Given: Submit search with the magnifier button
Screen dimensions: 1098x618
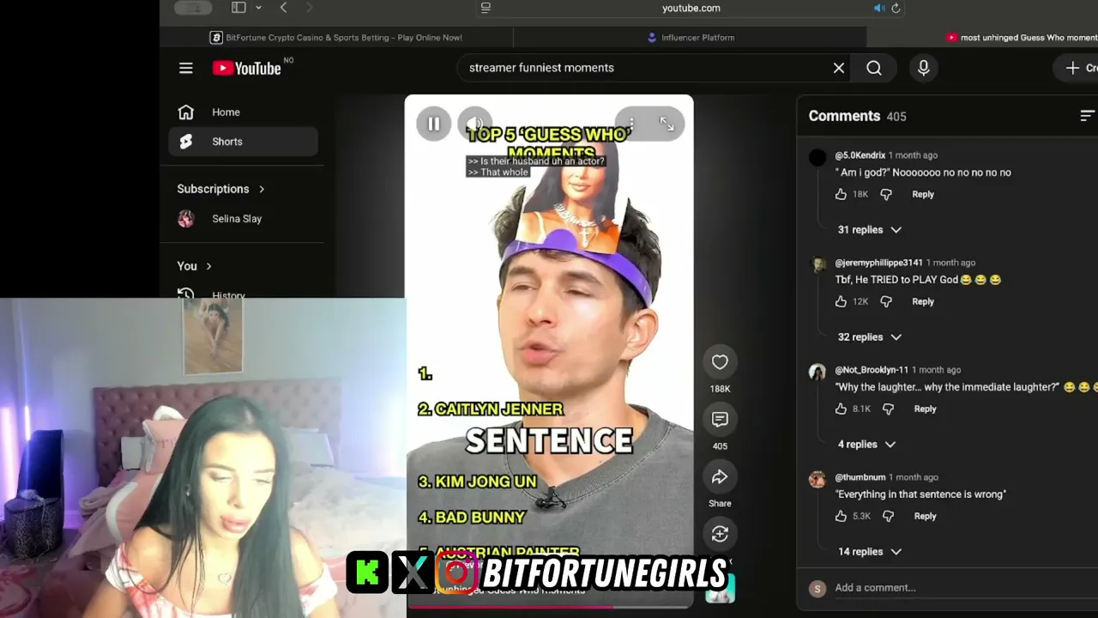Looking at the screenshot, I should pyautogui.click(x=874, y=68).
